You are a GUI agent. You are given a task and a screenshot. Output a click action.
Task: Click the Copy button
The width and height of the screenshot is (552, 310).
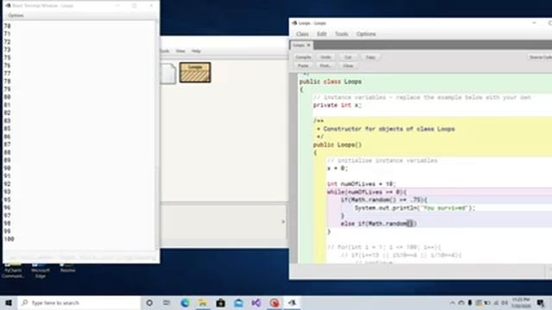(x=370, y=57)
